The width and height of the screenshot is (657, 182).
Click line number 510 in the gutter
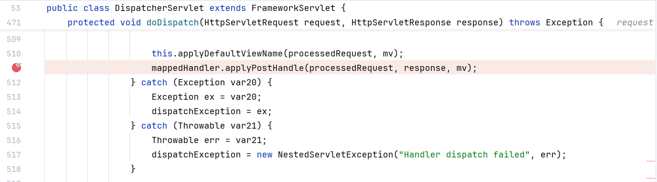click(14, 53)
